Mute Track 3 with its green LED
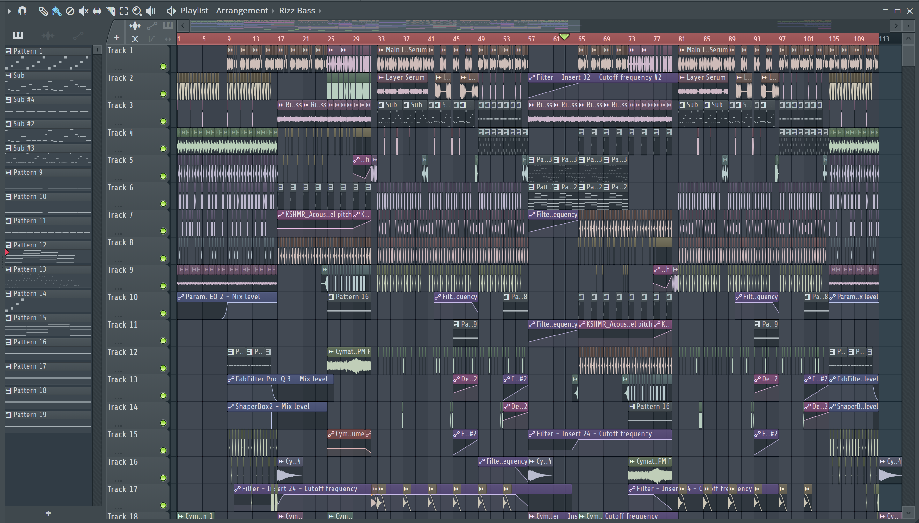Viewport: 919px width, 523px height. click(x=163, y=122)
